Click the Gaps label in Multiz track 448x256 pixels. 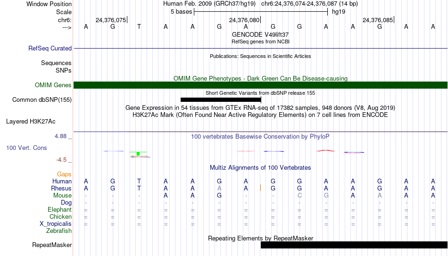(64, 174)
